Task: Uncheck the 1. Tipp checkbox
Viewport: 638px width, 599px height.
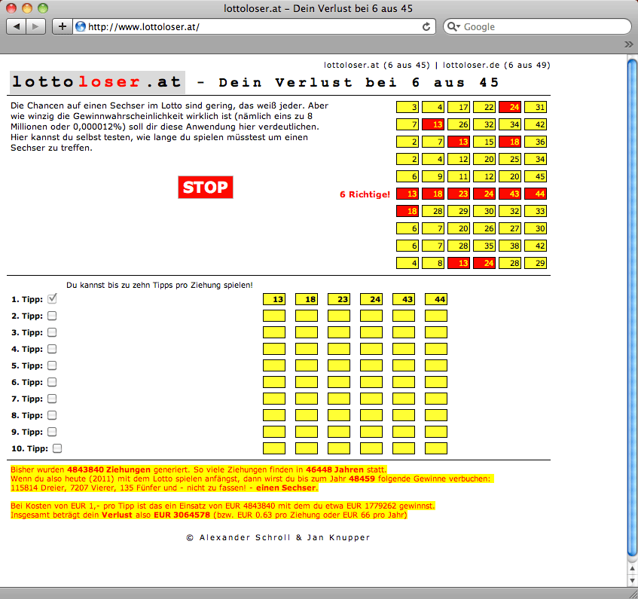Action: 52,298
